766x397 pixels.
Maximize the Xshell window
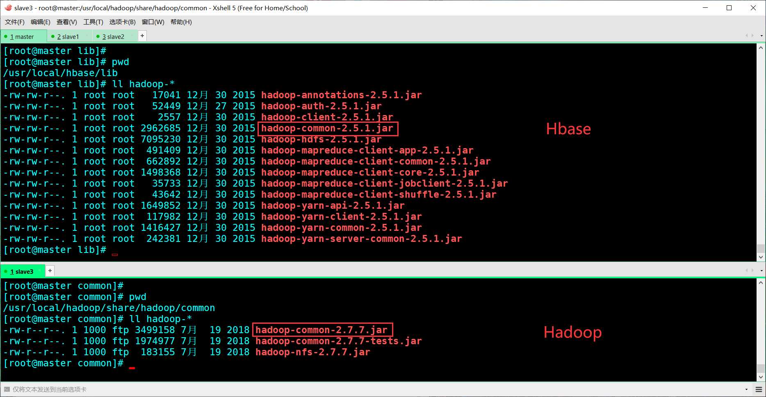tap(729, 8)
